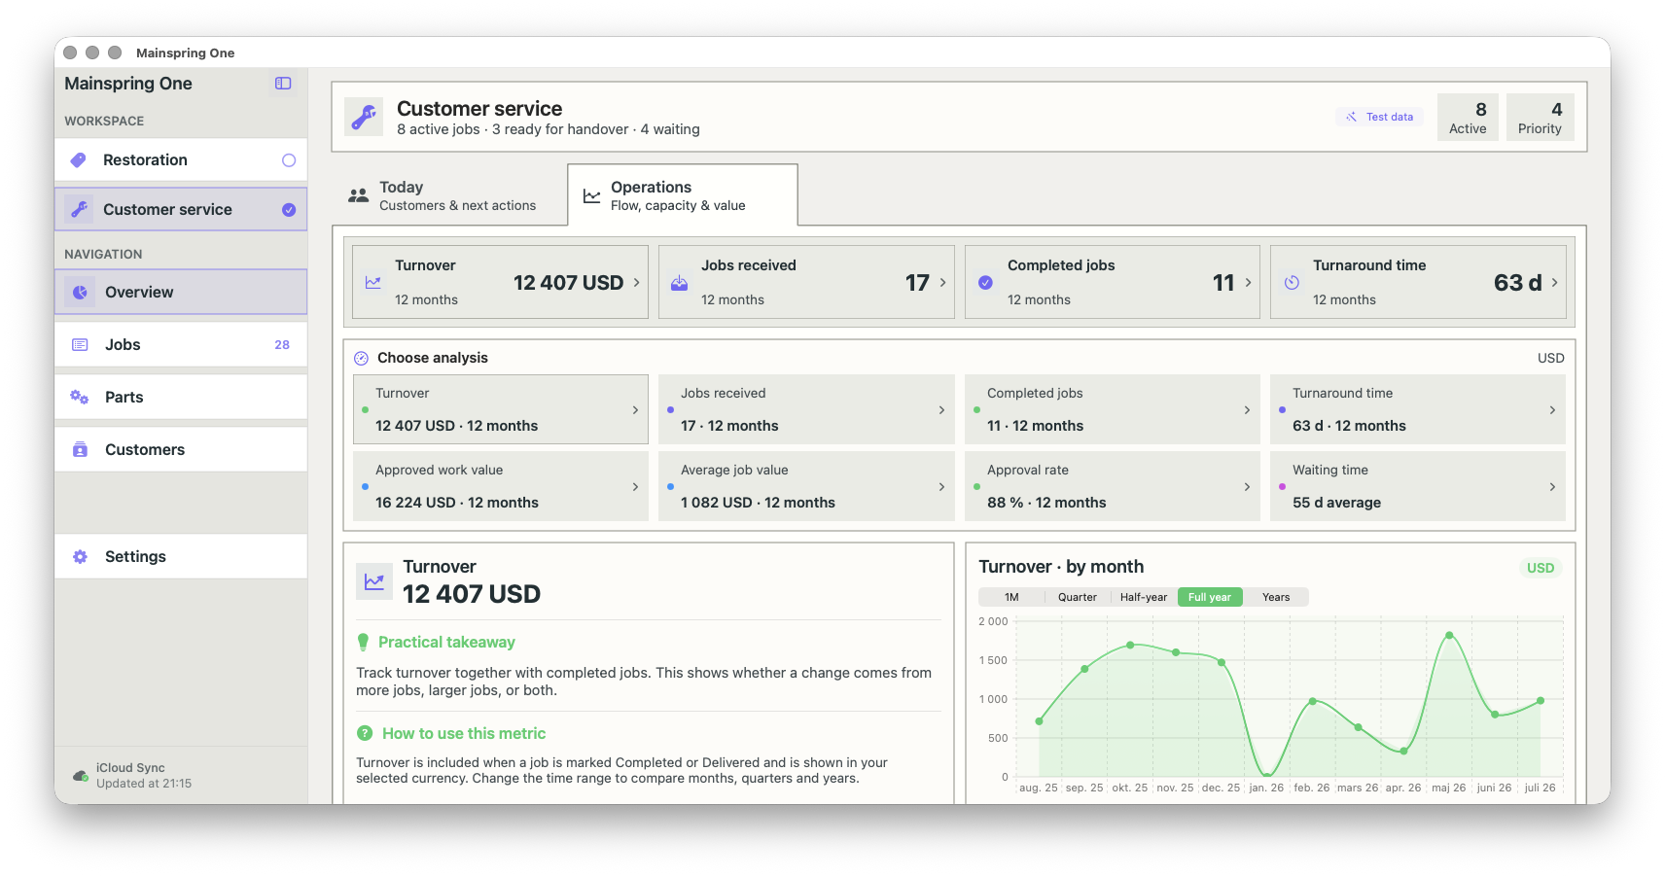
Task: Open the Waiting time card chevron
Action: pyautogui.click(x=1552, y=487)
